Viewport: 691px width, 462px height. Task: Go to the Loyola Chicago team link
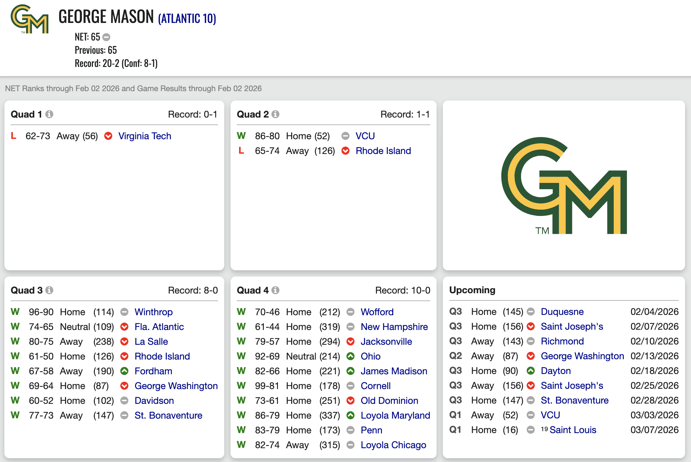click(393, 445)
